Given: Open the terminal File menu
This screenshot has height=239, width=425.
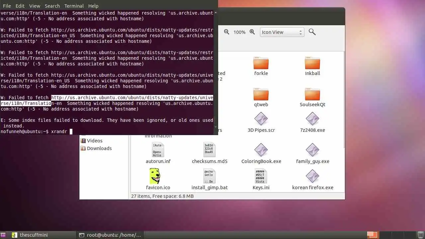Looking at the screenshot, I should pyautogui.click(x=7, y=6).
